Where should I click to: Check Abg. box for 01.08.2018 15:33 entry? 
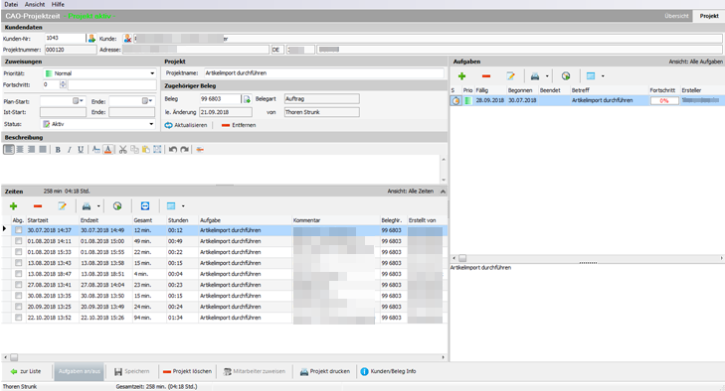(x=18, y=252)
